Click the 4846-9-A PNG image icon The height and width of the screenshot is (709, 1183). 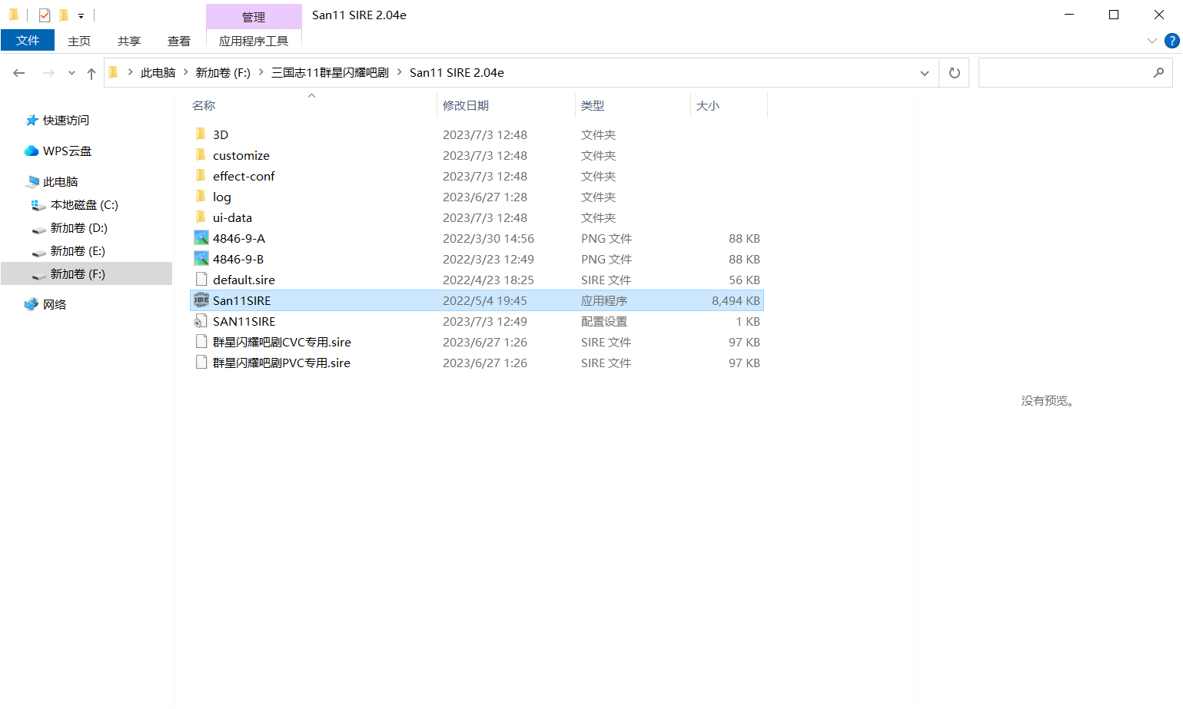(201, 238)
